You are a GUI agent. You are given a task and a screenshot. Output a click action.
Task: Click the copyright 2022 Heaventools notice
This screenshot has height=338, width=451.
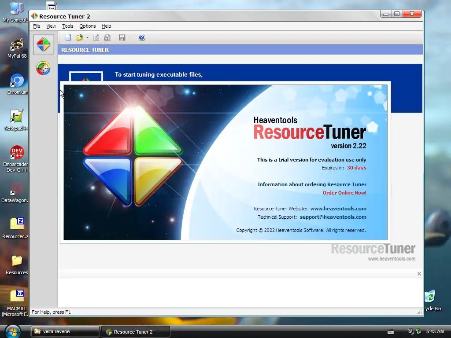[x=301, y=230]
